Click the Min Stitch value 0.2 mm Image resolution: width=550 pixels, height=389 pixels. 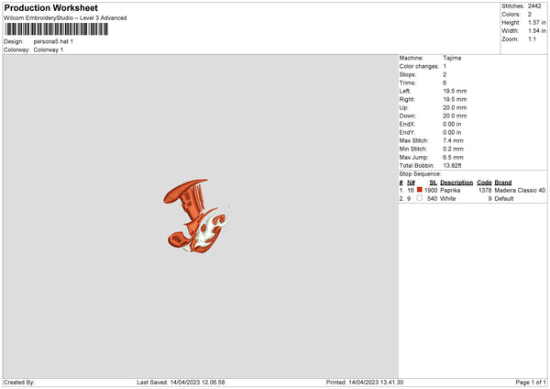tap(453, 149)
